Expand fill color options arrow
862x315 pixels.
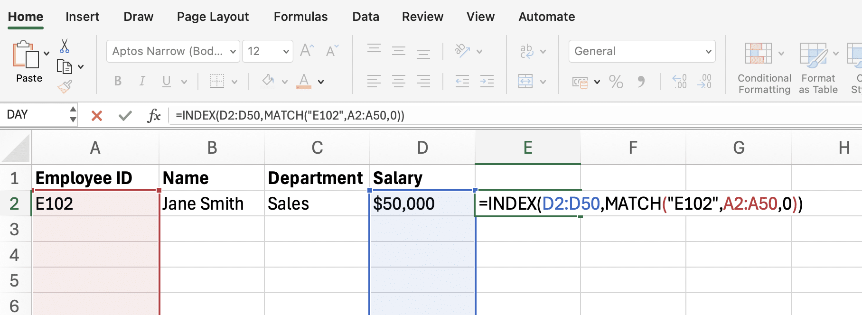[x=285, y=82]
